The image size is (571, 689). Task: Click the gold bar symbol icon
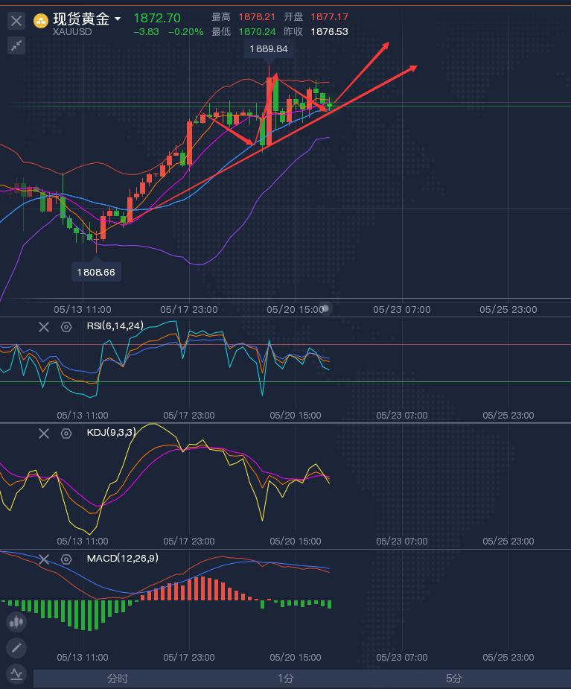pos(41,19)
